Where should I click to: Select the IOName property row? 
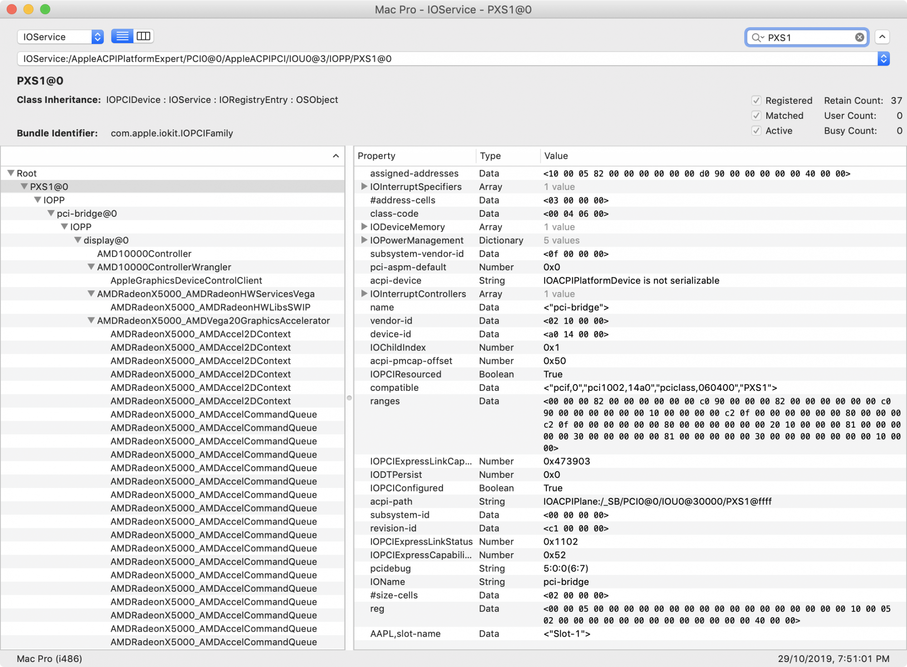[x=630, y=581]
